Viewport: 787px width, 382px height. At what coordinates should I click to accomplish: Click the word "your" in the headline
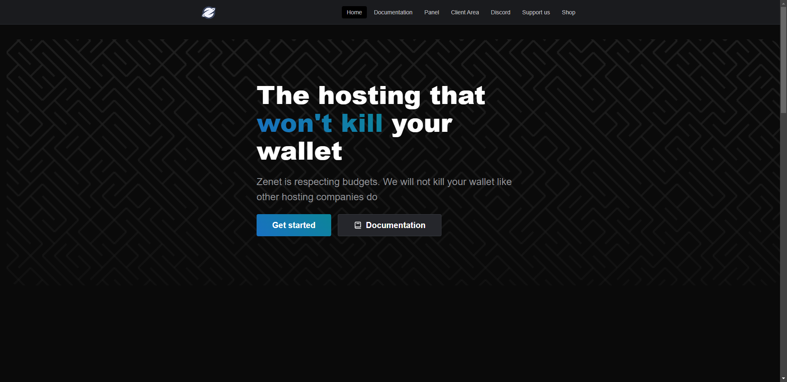pyautogui.click(x=422, y=124)
